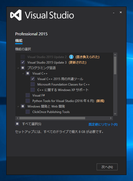Click the vertical scrollbar down arrow
Viewport: 133px width, 181px height.
pyautogui.click(x=115, y=114)
